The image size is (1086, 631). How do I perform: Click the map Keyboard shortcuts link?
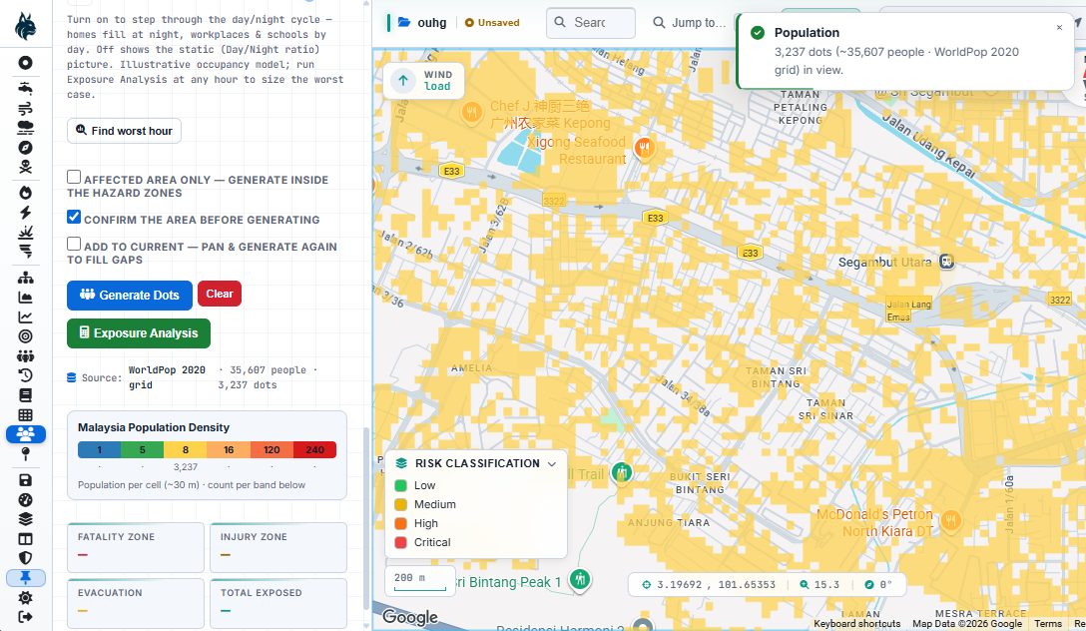856,624
